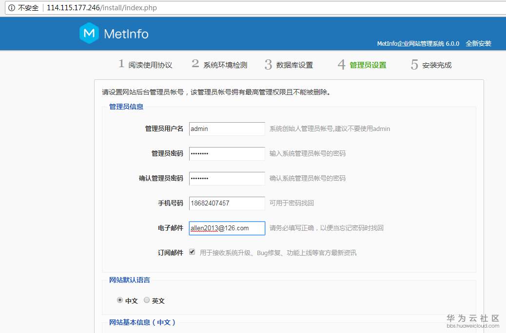The width and height of the screenshot is (506, 333).
Task: Click the 管理员信息 section heading
Action: click(x=126, y=107)
